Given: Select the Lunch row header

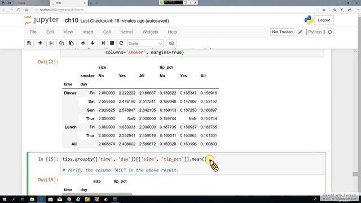Looking at the screenshot, I should tap(71, 127).
